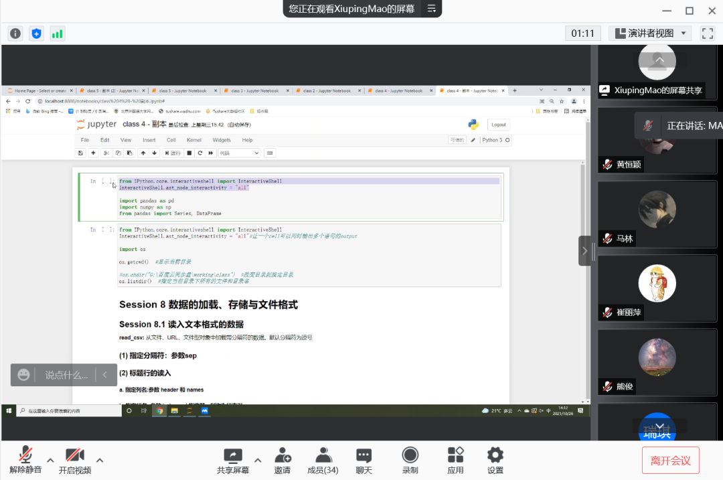The height and width of the screenshot is (480, 723).
Task: Click the save icon in Jupyter toolbar
Action: 80,153
